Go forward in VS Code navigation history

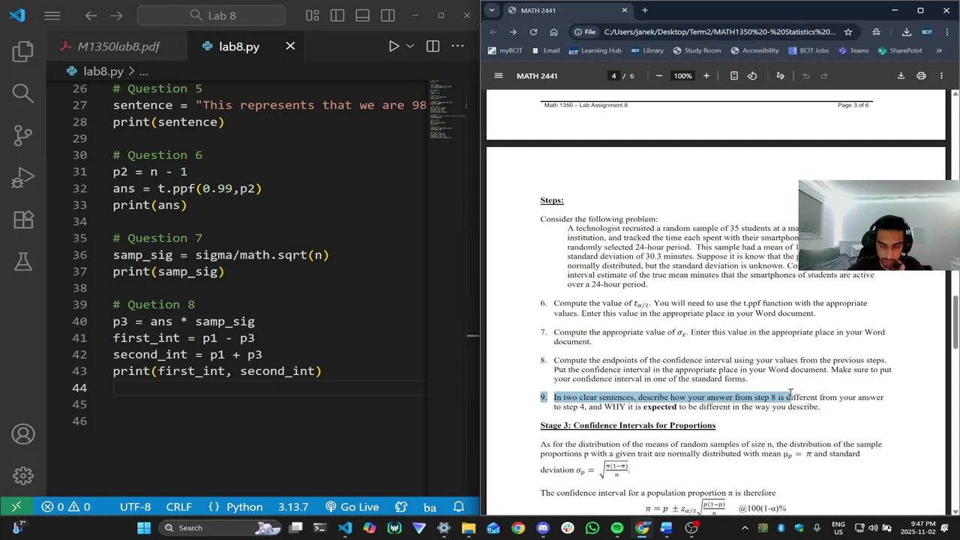116,15
